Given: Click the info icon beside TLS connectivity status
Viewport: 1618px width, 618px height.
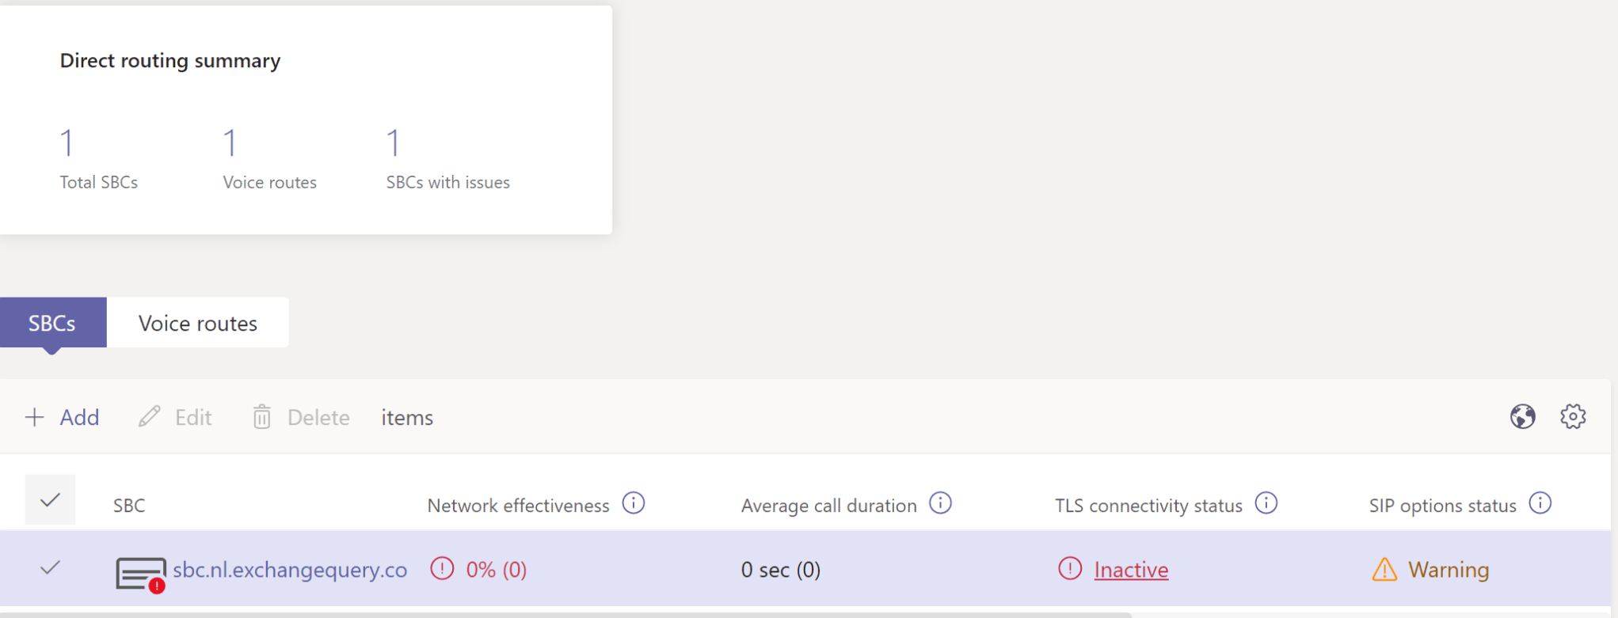Looking at the screenshot, I should click(x=1266, y=503).
